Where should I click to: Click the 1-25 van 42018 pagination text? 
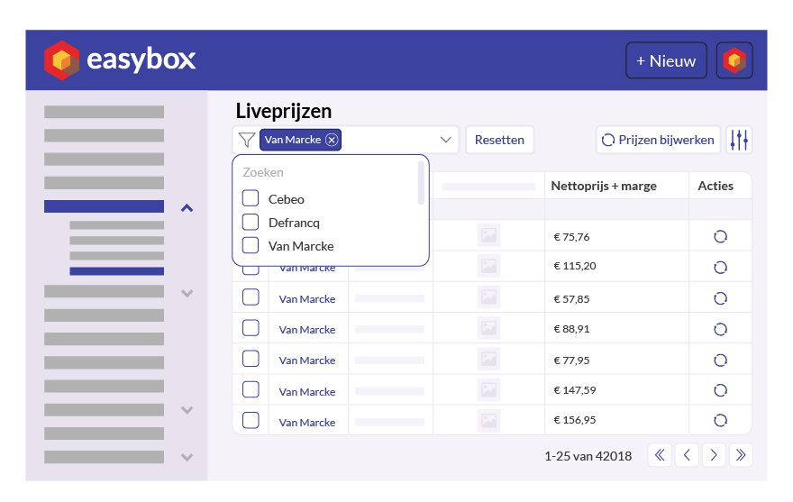[x=588, y=456]
